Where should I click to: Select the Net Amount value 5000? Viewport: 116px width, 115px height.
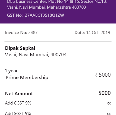tap(105, 93)
